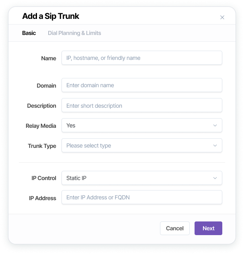The image size is (244, 254).
Task: Click the Trunk Type label text
Action: [x=42, y=146]
